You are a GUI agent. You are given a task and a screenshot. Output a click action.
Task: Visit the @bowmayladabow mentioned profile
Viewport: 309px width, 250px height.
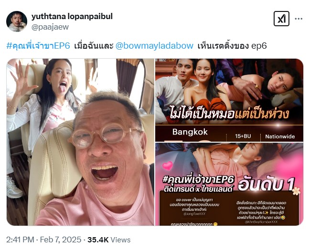pos(154,46)
